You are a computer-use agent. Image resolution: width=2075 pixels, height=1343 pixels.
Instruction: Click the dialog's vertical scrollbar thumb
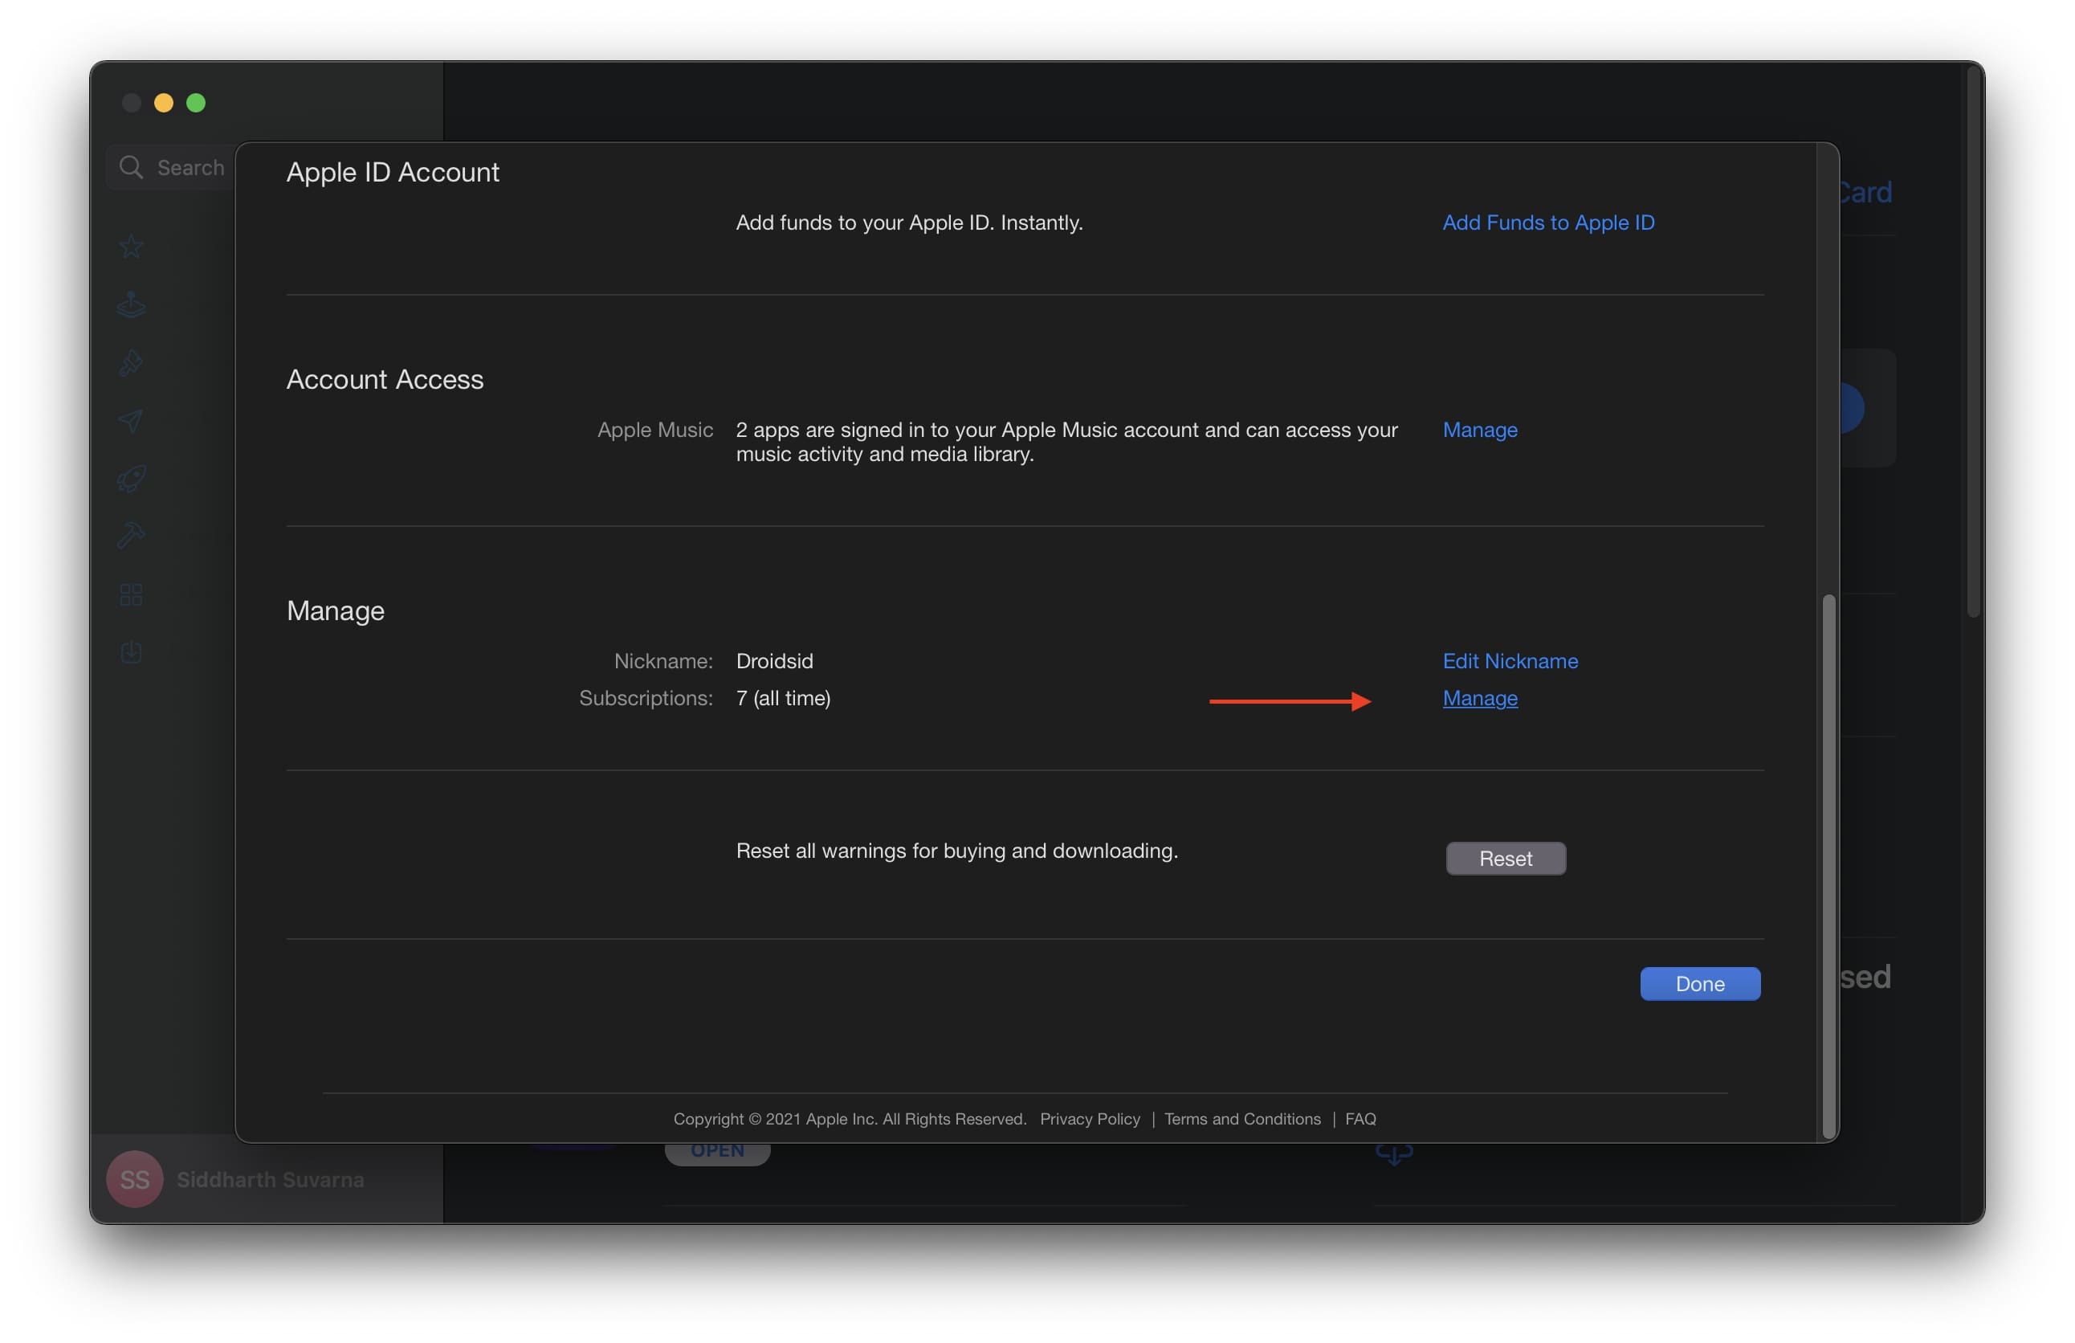1829,866
